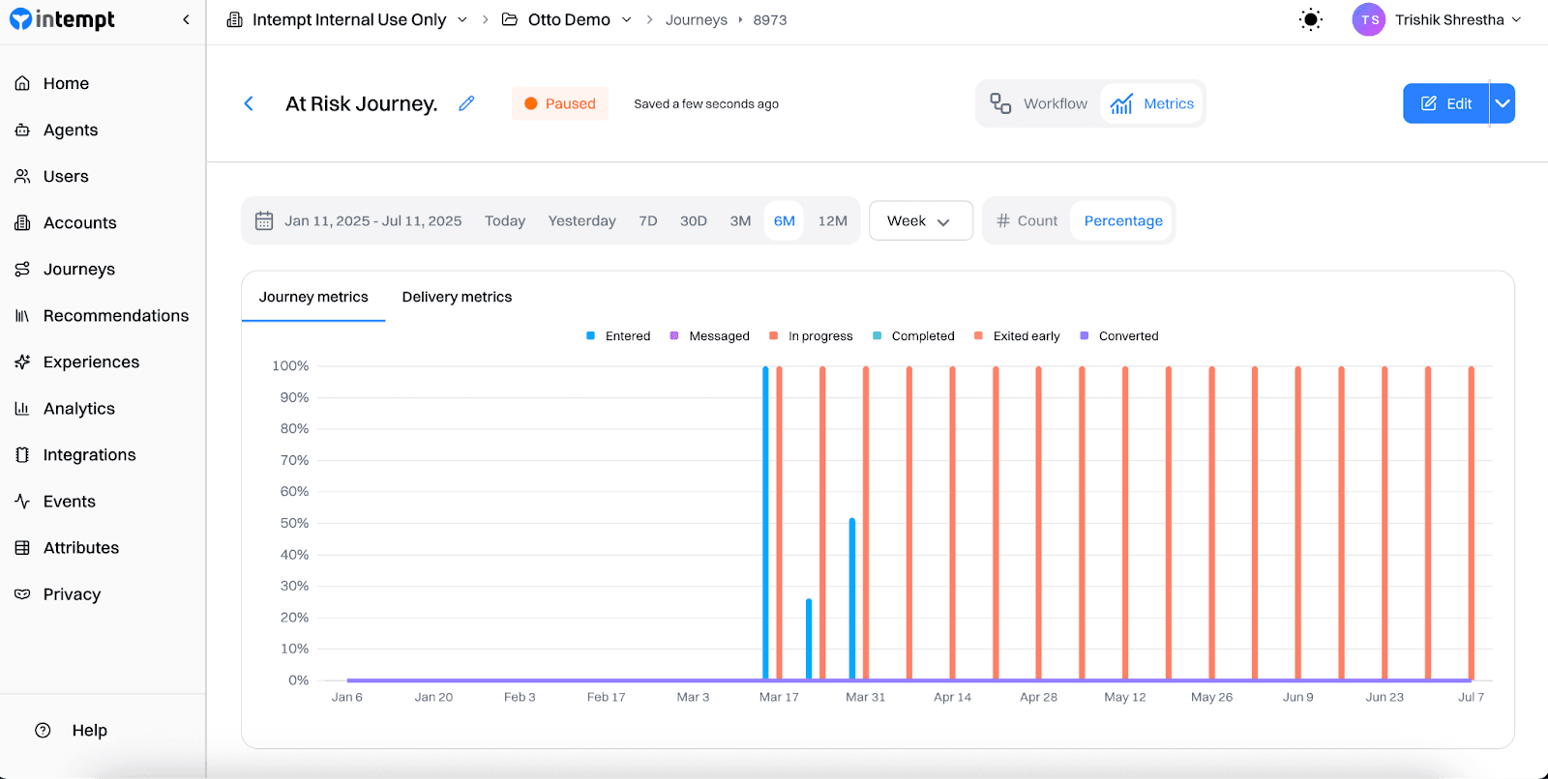1548x779 pixels.
Task: Select the Yesterday range
Action: click(x=581, y=220)
